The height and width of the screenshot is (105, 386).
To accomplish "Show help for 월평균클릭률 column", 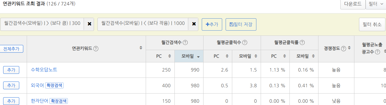I will [x=302, y=42].
